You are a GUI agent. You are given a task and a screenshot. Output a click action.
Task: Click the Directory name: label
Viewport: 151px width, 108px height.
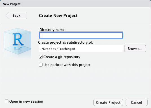point(52,30)
